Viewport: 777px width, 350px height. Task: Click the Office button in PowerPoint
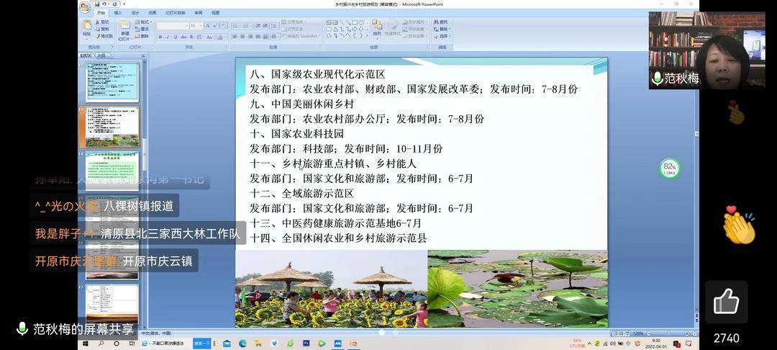(85, 6)
